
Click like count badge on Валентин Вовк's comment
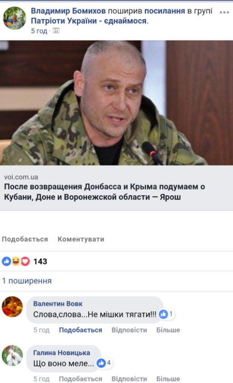[x=167, y=314]
